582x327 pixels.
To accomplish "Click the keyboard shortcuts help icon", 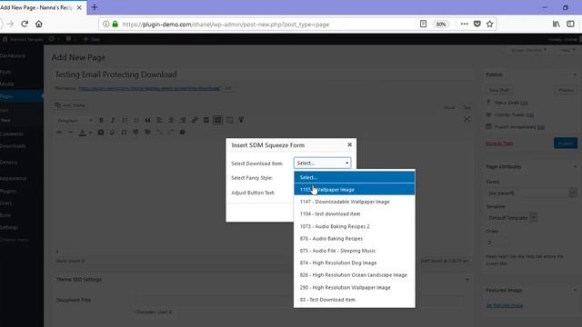I will [x=182, y=133].
